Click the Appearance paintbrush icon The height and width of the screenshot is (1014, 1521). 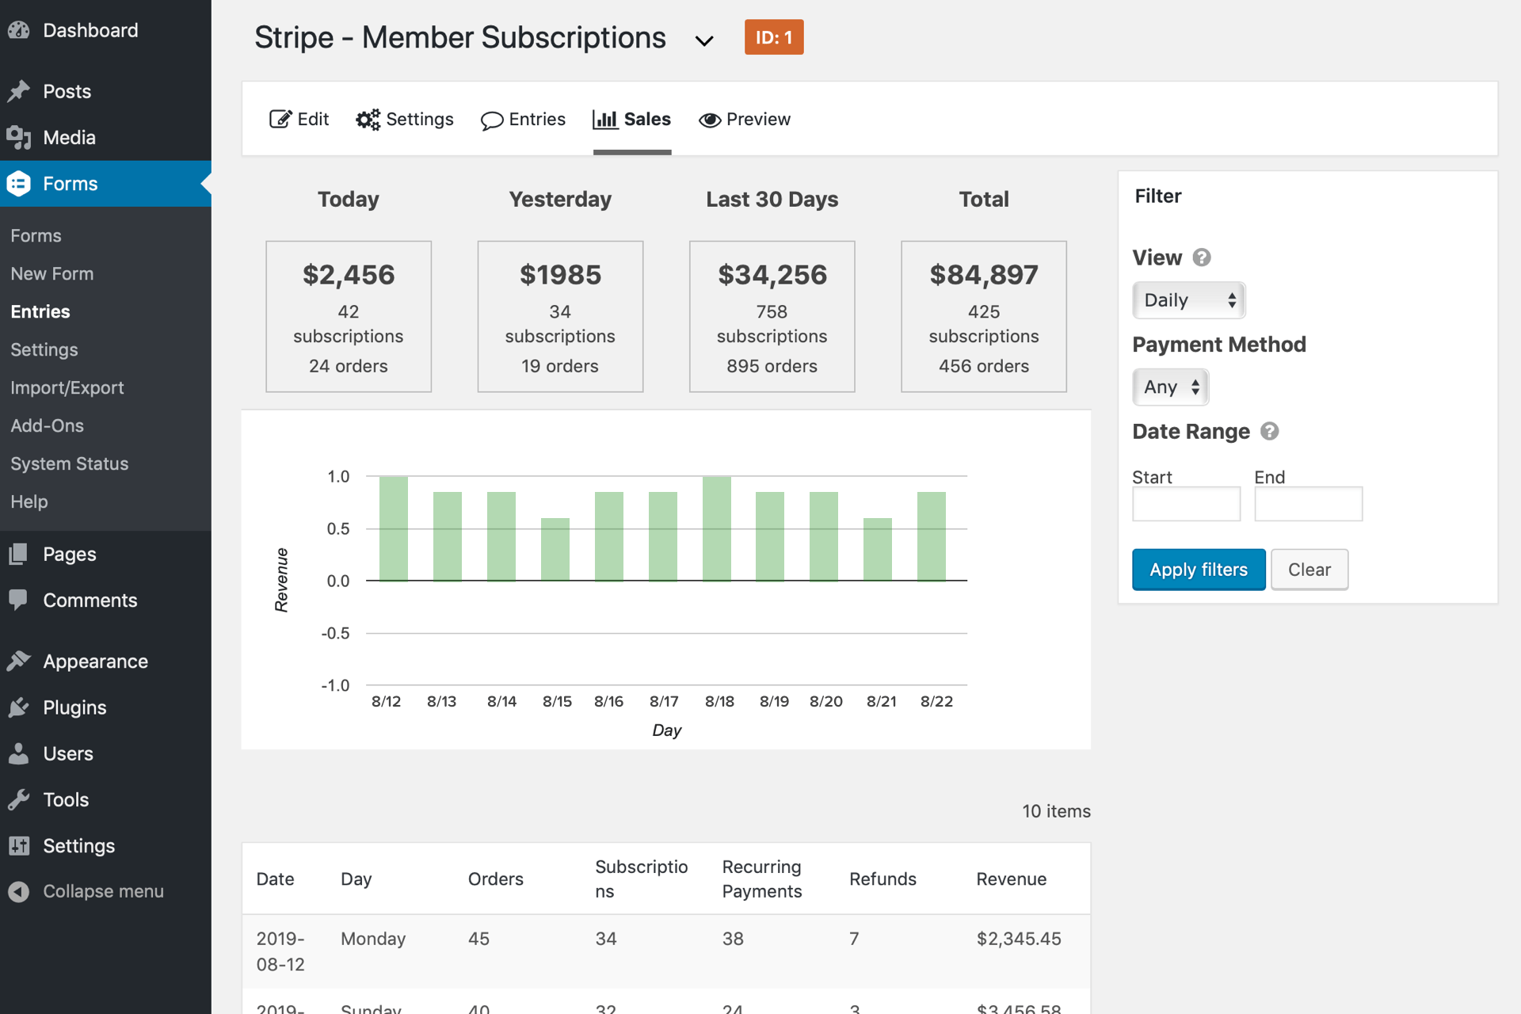pos(19,661)
